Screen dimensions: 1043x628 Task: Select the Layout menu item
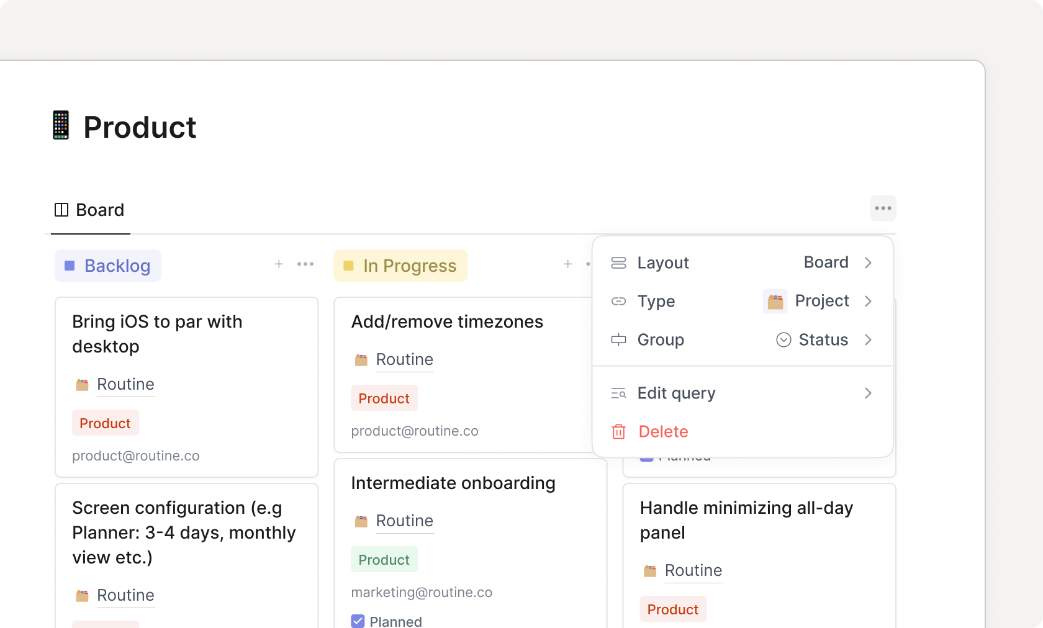(743, 263)
